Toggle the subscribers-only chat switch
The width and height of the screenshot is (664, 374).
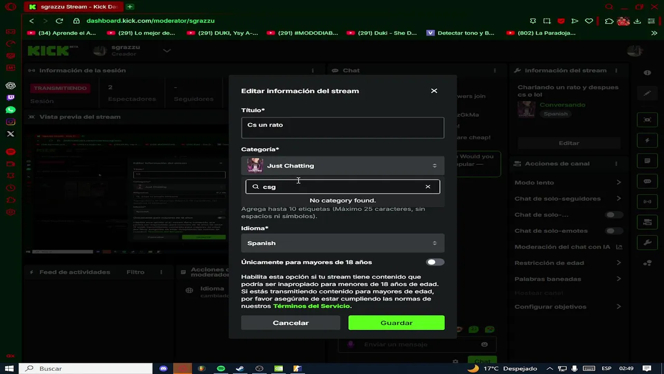point(613,215)
